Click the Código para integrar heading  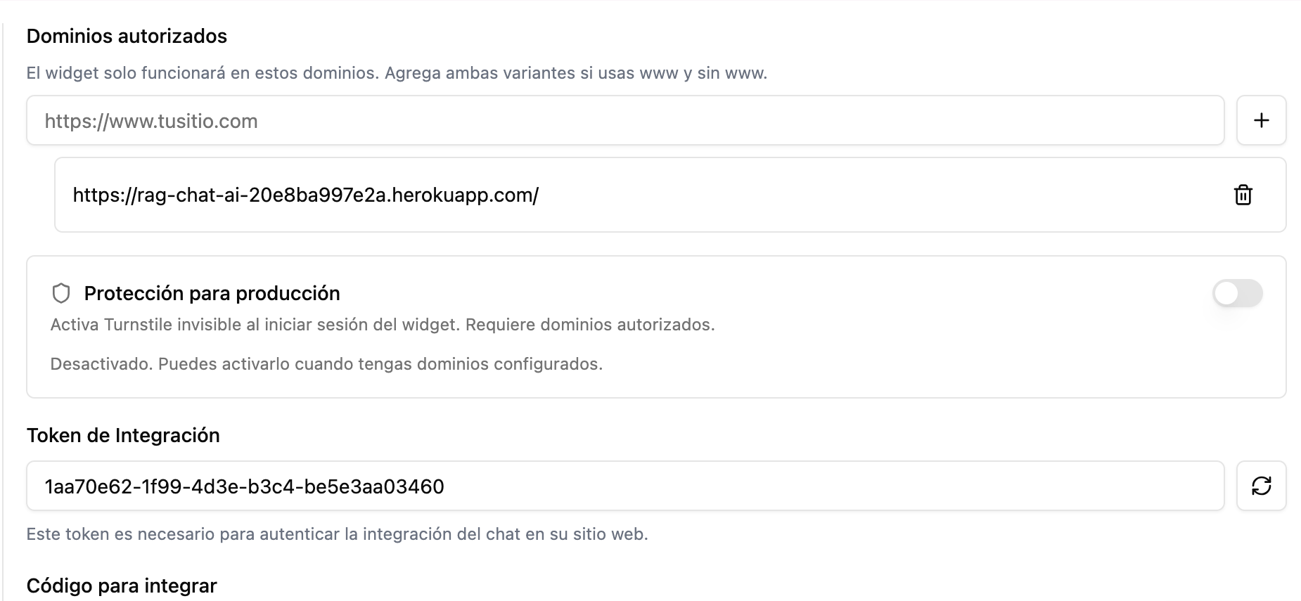122,586
